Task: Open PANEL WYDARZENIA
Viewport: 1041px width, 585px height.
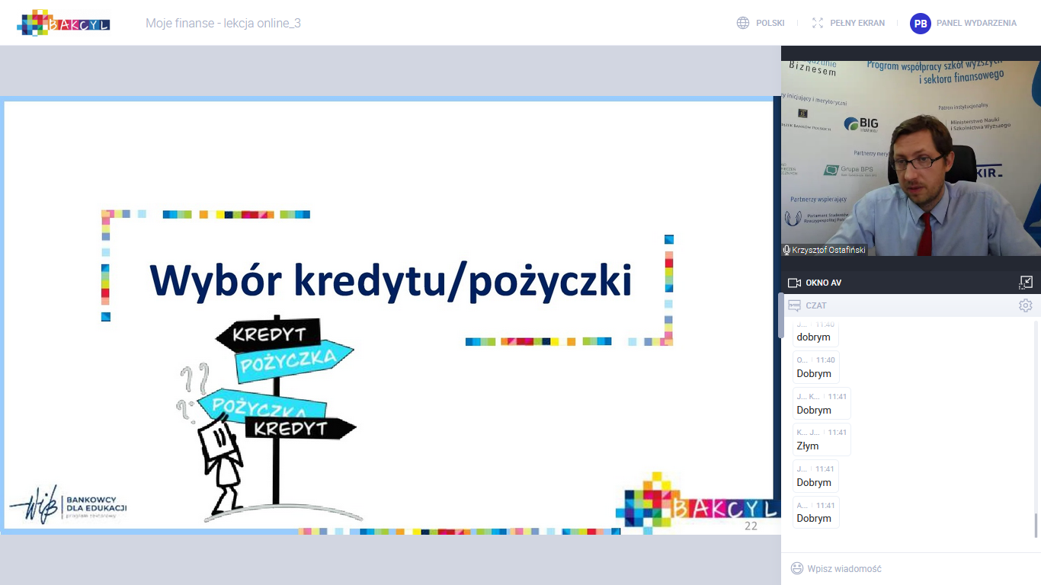Action: coord(976,23)
